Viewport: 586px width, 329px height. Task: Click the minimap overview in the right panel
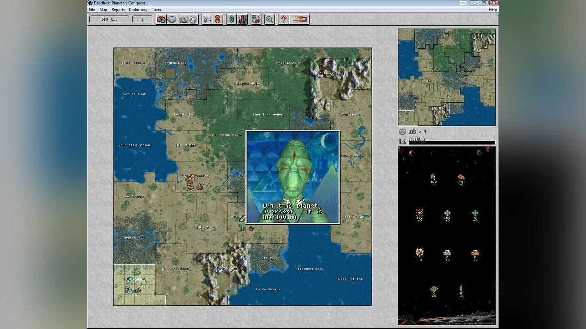point(447,77)
